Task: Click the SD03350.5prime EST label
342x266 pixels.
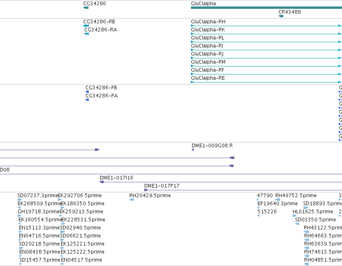Action: [x=315, y=220]
